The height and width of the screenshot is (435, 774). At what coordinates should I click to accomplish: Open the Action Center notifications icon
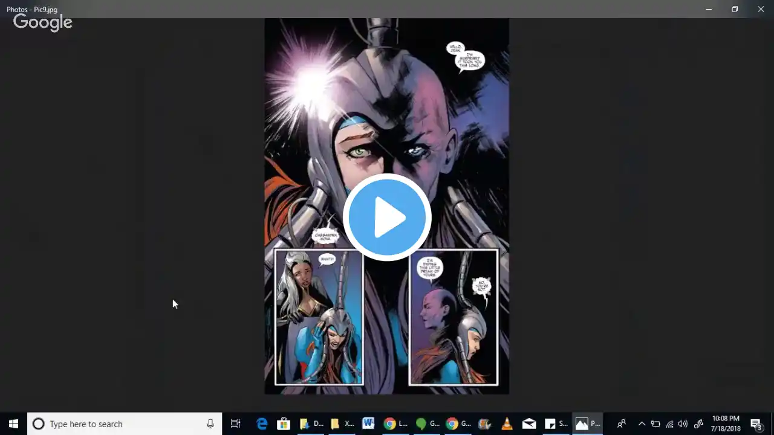pyautogui.click(x=756, y=424)
